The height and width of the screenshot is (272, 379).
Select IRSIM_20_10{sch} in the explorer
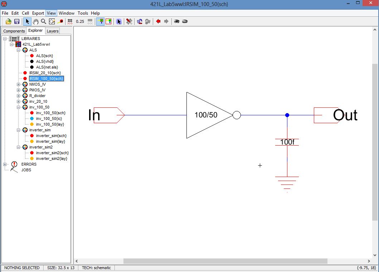(45, 73)
